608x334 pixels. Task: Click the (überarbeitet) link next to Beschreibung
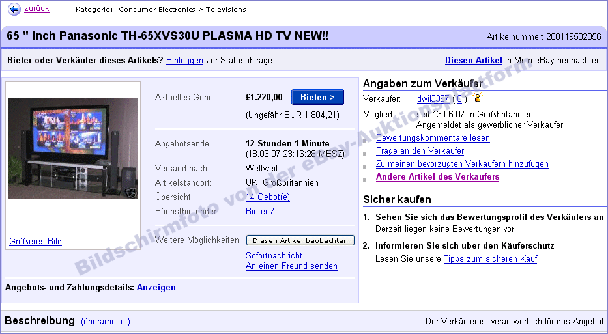106,322
